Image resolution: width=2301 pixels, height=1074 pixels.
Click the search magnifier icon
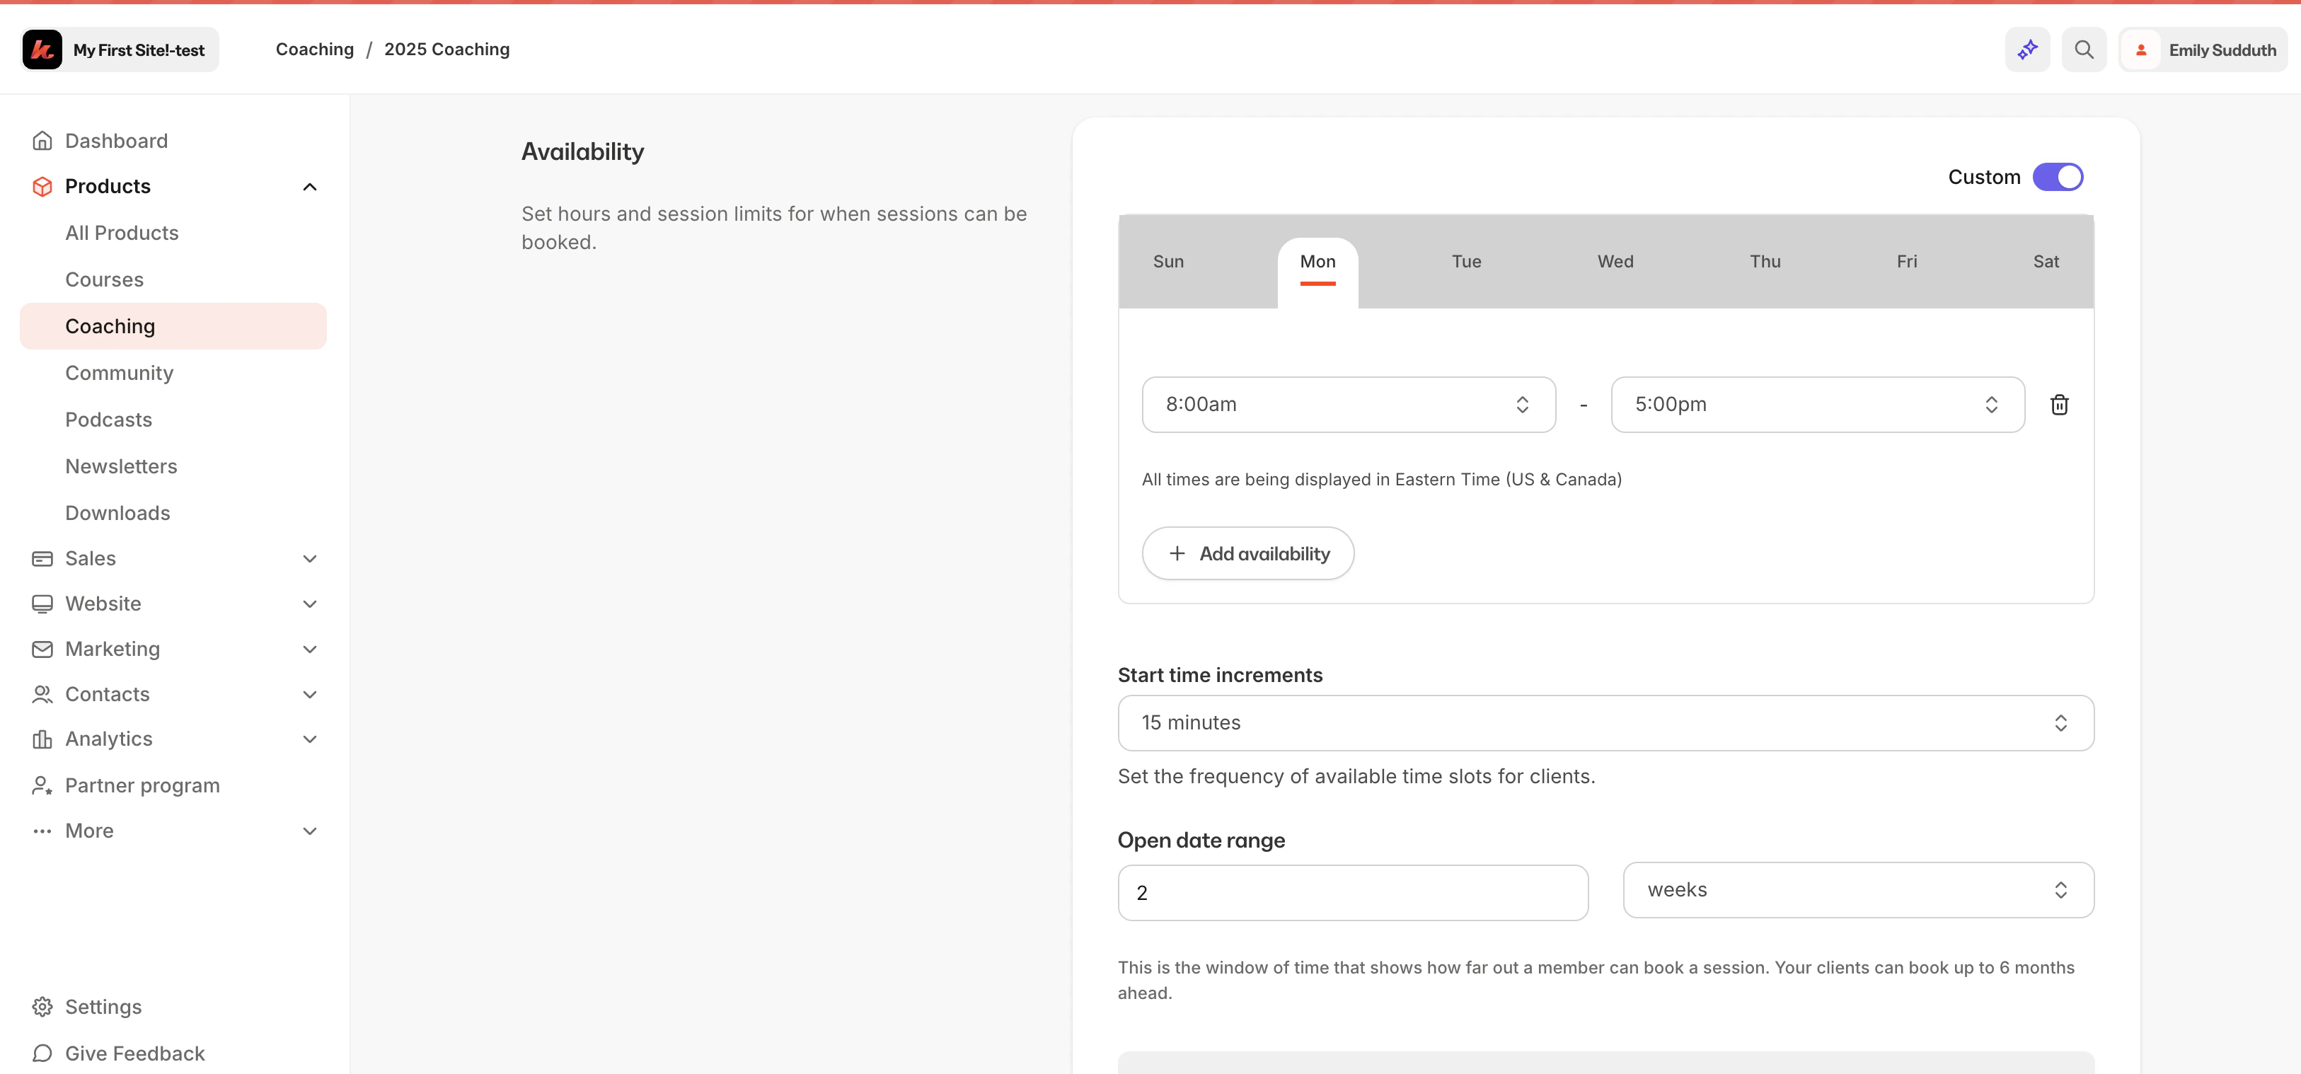(x=2083, y=49)
